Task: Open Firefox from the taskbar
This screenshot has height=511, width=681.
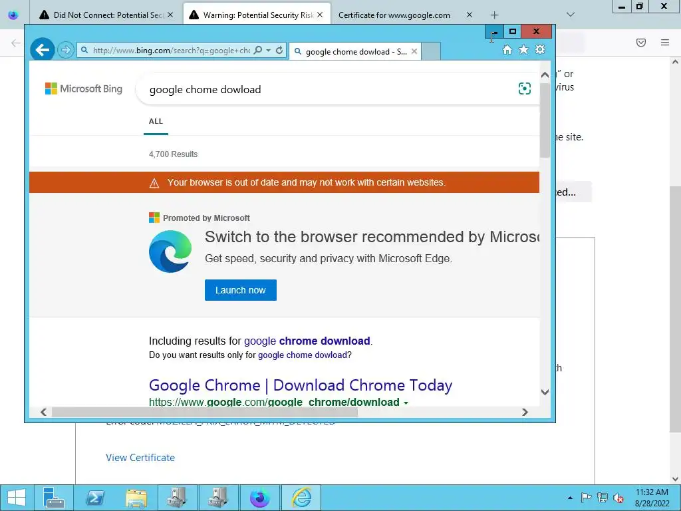Action: click(x=260, y=498)
